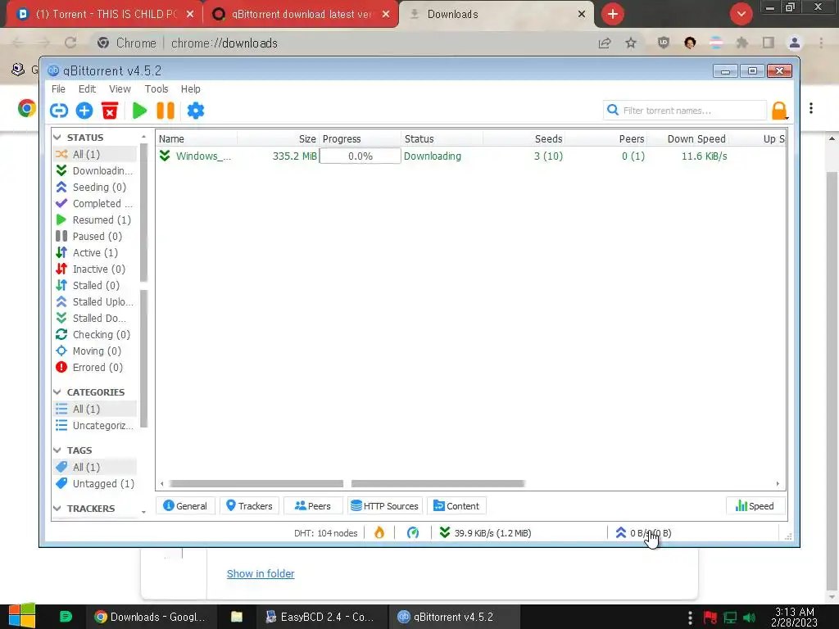Select the Paused (0) status filter
Image resolution: width=839 pixels, height=629 pixels.
pyautogui.click(x=95, y=237)
